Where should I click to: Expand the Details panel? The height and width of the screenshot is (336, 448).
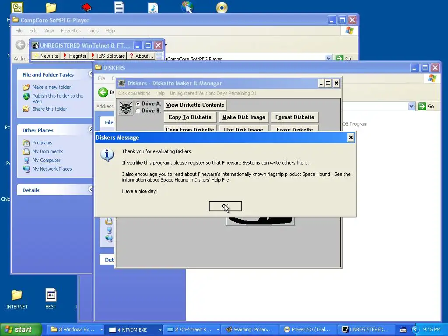[x=91, y=189]
